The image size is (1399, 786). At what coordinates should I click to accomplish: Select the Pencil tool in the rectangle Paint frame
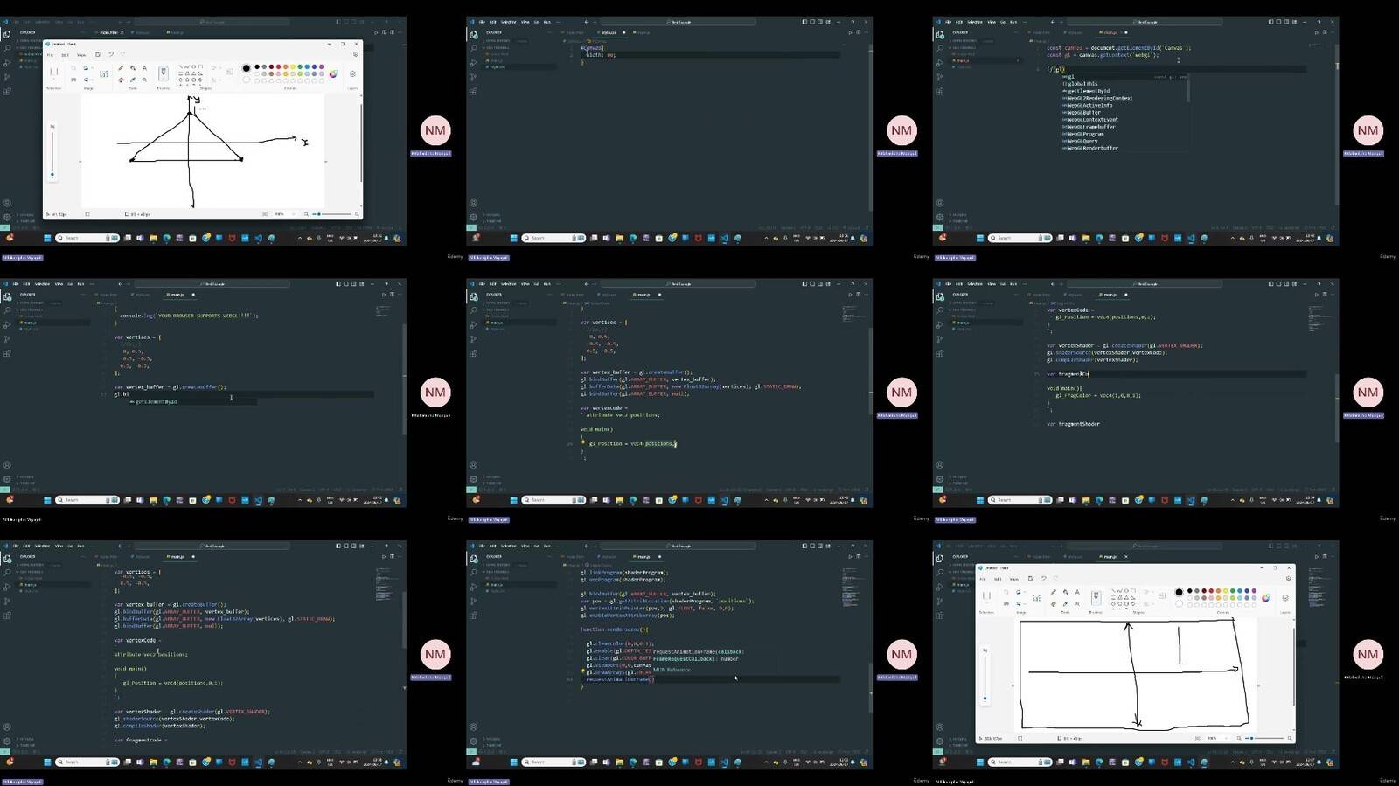click(1054, 592)
